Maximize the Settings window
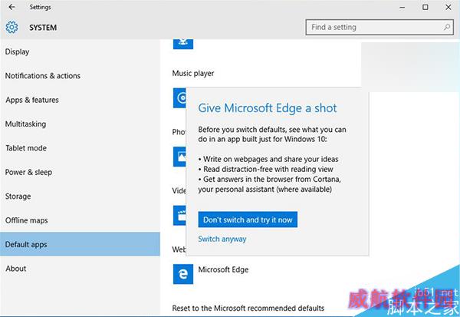 pos(426,7)
